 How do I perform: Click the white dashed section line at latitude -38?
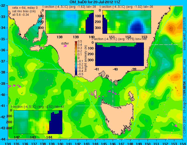pyautogui.click(x=48, y=69)
